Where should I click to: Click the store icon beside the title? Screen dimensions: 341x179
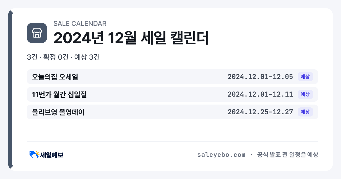pyautogui.click(x=37, y=33)
